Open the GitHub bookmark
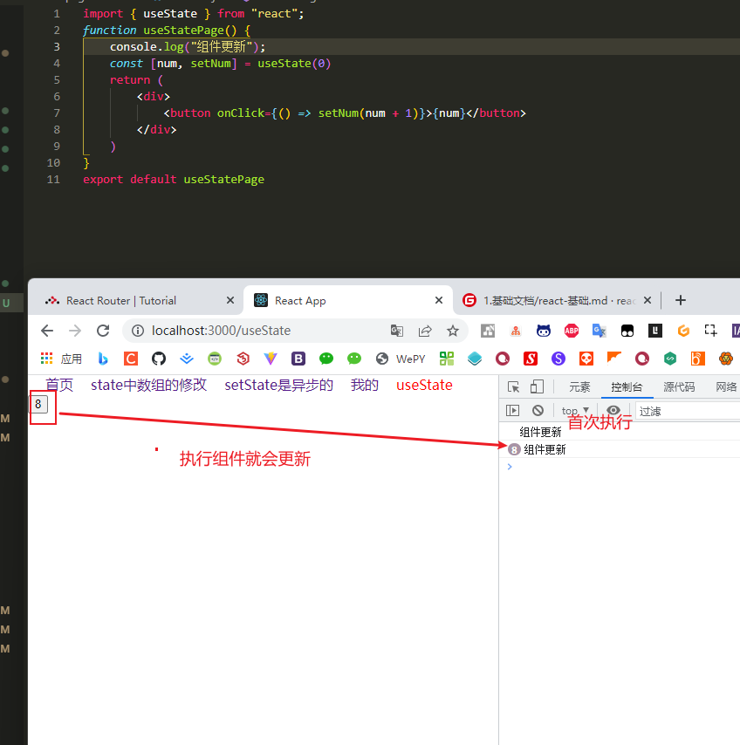 (159, 359)
